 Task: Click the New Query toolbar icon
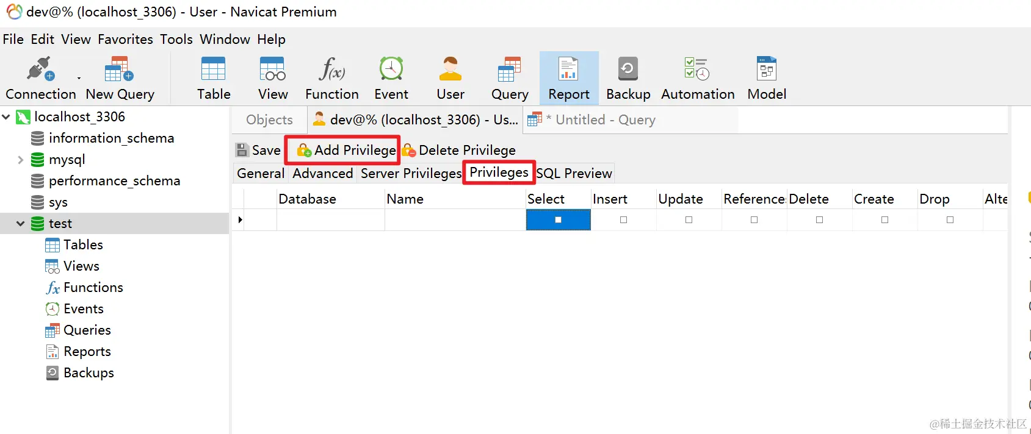point(120,69)
